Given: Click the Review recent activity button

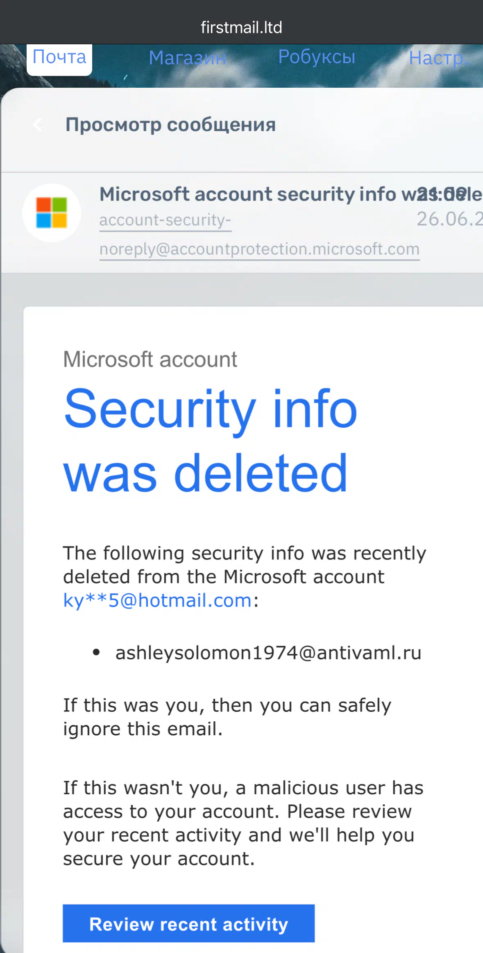Looking at the screenshot, I should point(188,924).
